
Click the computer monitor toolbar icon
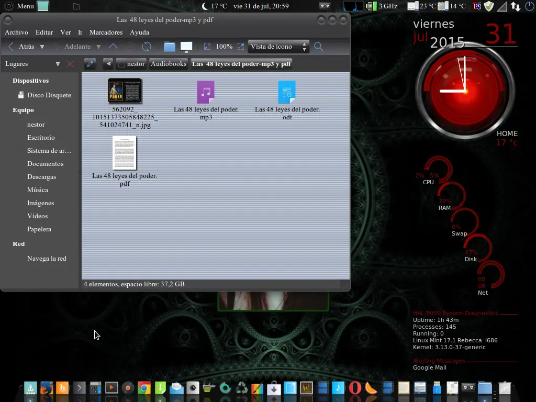click(x=186, y=47)
